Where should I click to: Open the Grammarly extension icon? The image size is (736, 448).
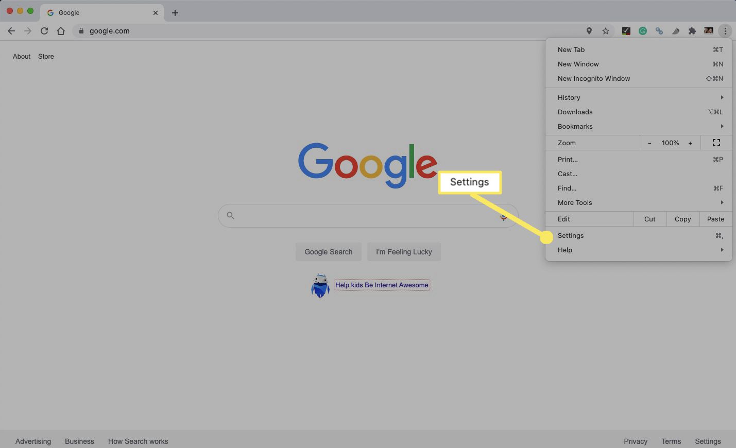pos(643,31)
